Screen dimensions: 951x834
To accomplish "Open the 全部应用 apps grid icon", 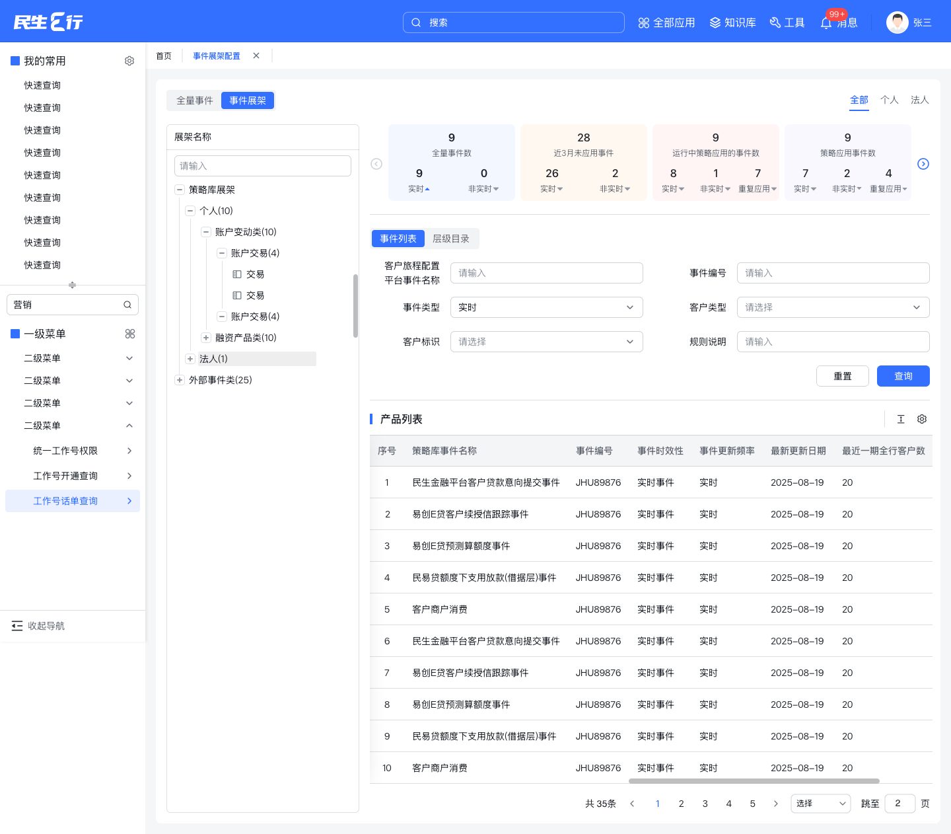I will (644, 22).
